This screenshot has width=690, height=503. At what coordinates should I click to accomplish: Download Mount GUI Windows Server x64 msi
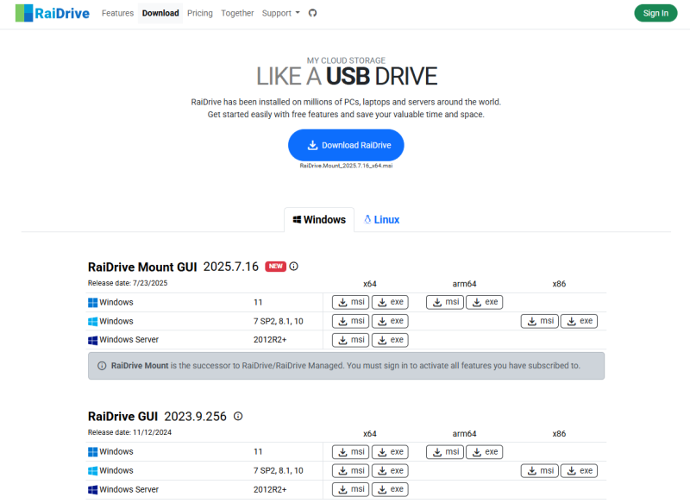[x=351, y=340]
